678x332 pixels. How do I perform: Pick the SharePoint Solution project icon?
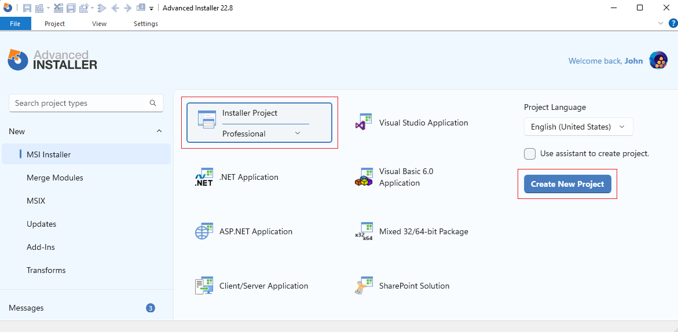pos(364,286)
